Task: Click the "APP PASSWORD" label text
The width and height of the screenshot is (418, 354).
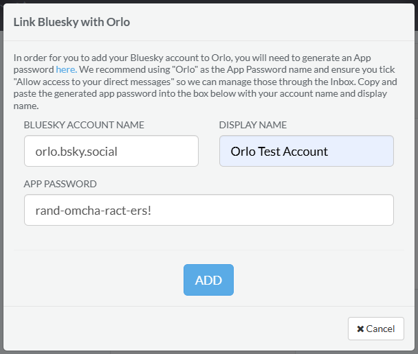Action: (60, 184)
